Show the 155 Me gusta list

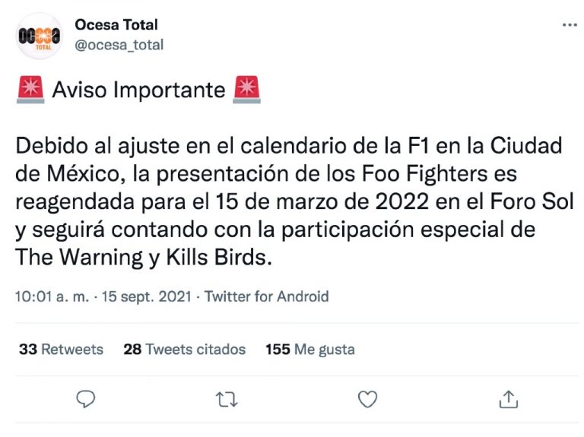(x=310, y=349)
